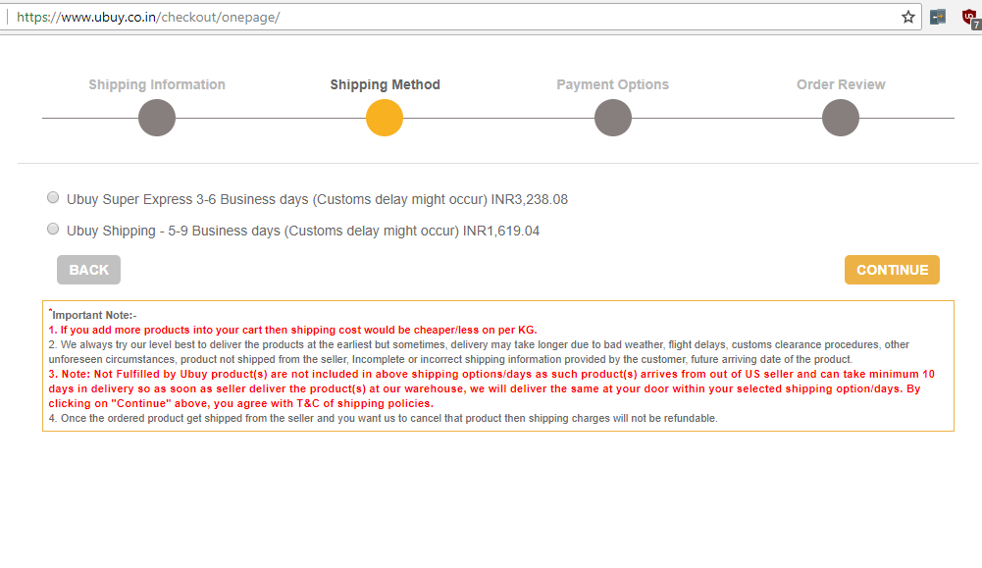Open the Order Review step label

coord(841,84)
